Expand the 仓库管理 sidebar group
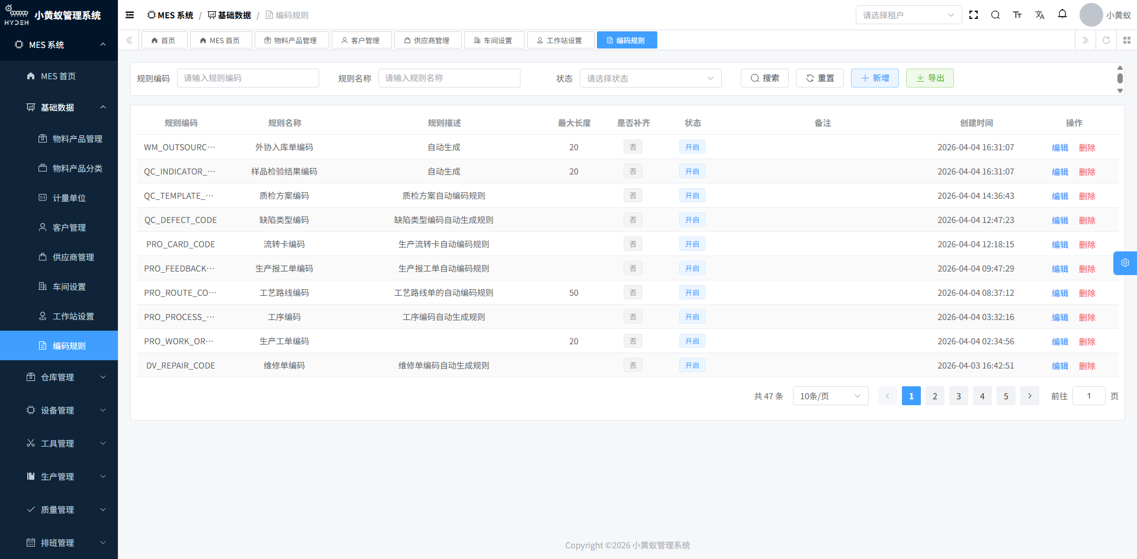The width and height of the screenshot is (1137, 559). click(x=59, y=377)
